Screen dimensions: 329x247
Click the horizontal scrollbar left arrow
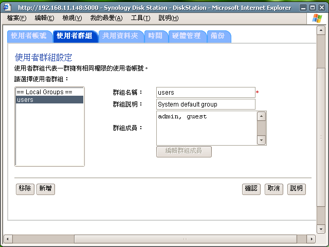[8, 239]
